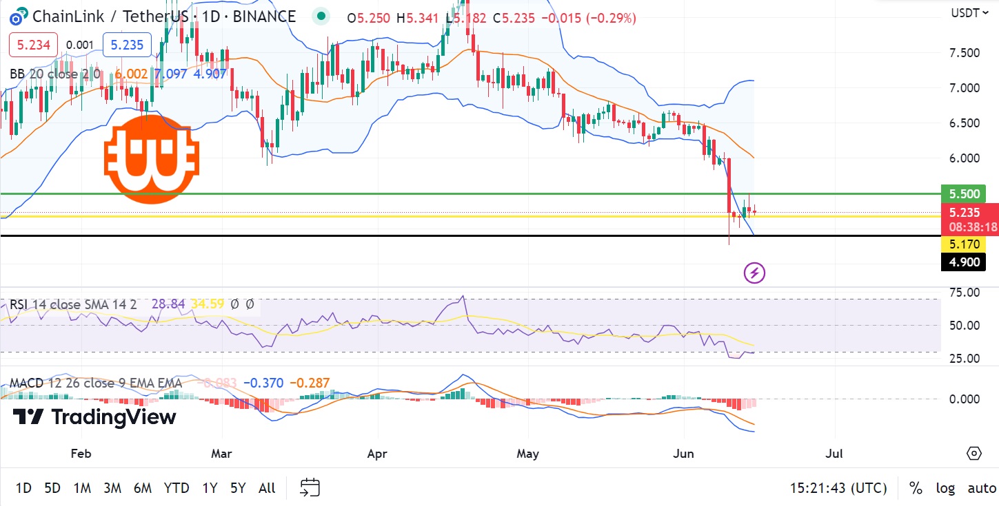Click the TradingView logo
Viewport: 999px width, 506px height.
[94, 417]
